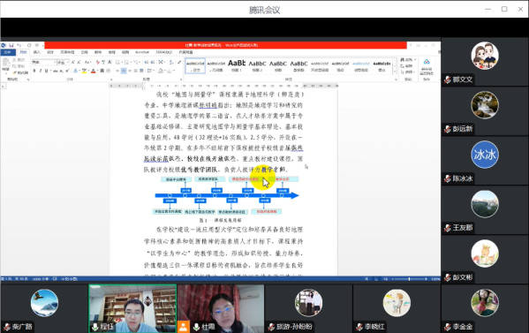Switch to the 插入 ribbon tab
The width and height of the screenshot is (529, 333).
coord(37,52)
